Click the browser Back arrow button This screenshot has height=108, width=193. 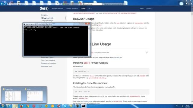pyautogui.click(x=2, y=4)
